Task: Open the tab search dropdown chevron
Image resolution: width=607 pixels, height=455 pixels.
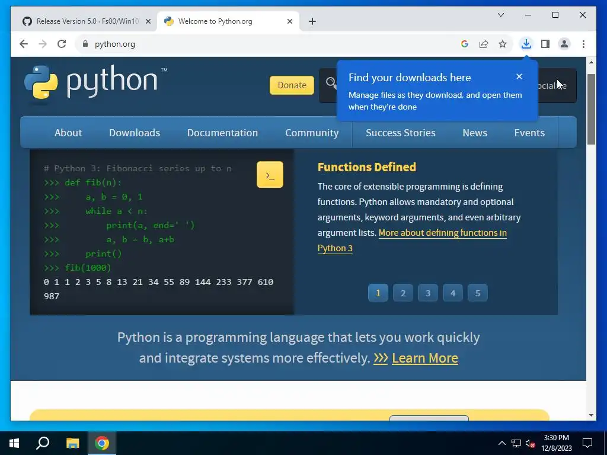Action: [x=501, y=15]
